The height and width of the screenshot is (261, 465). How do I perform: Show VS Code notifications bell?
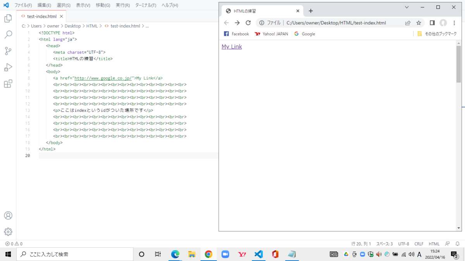[457, 244]
